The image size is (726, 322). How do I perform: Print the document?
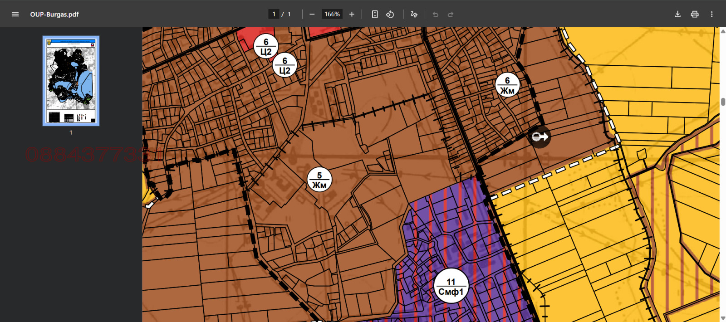(x=695, y=14)
